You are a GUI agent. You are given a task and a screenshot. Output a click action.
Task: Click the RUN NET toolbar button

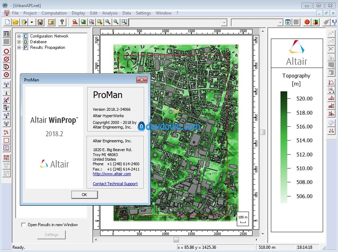pos(6,173)
